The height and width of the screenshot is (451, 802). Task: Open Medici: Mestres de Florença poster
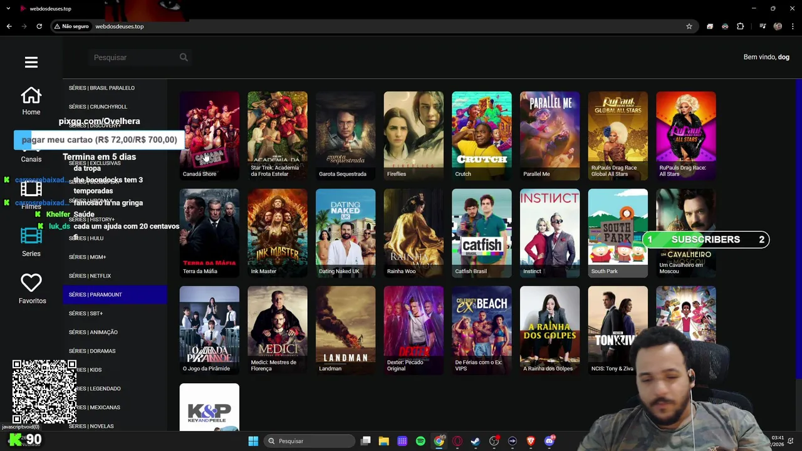[x=278, y=330]
